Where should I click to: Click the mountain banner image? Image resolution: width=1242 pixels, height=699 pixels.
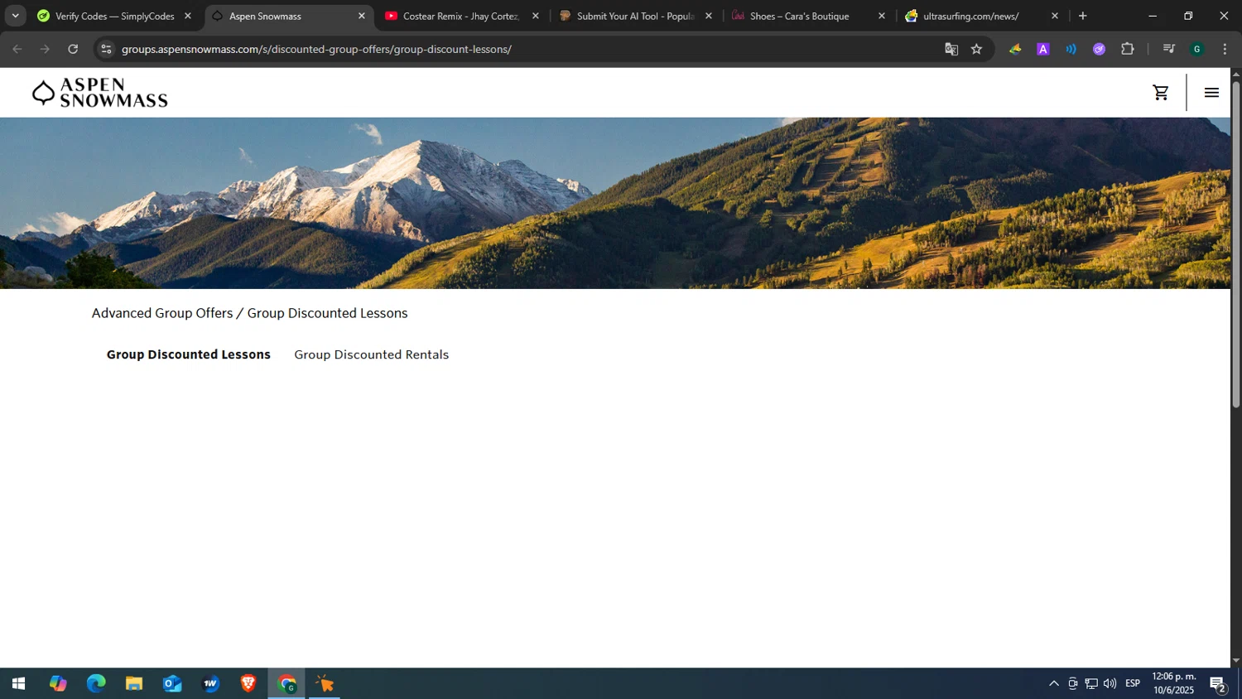pyautogui.click(x=615, y=203)
